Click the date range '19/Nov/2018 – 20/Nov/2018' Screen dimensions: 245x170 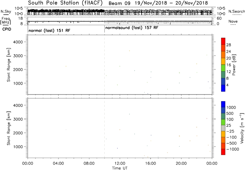click(171, 3)
